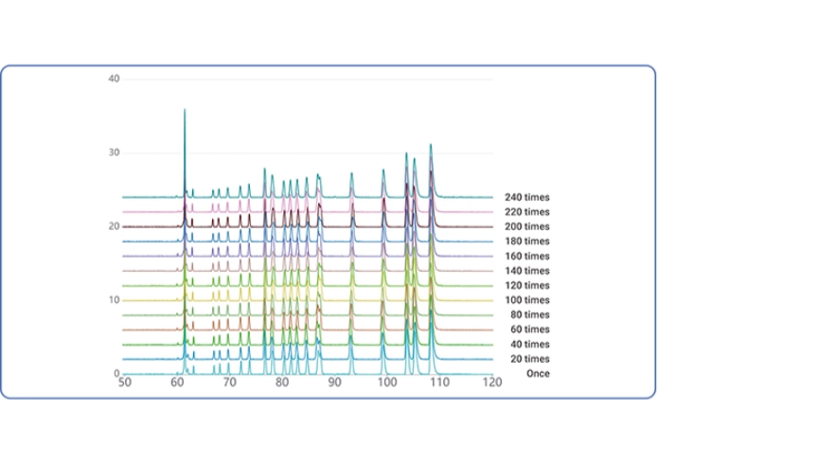Click the 'Once' series label
The width and height of the screenshot is (819, 464).
538,374
